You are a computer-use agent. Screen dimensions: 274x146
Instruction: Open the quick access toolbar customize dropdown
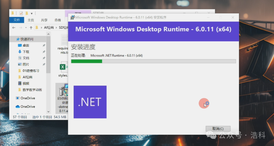tap(32, 13)
